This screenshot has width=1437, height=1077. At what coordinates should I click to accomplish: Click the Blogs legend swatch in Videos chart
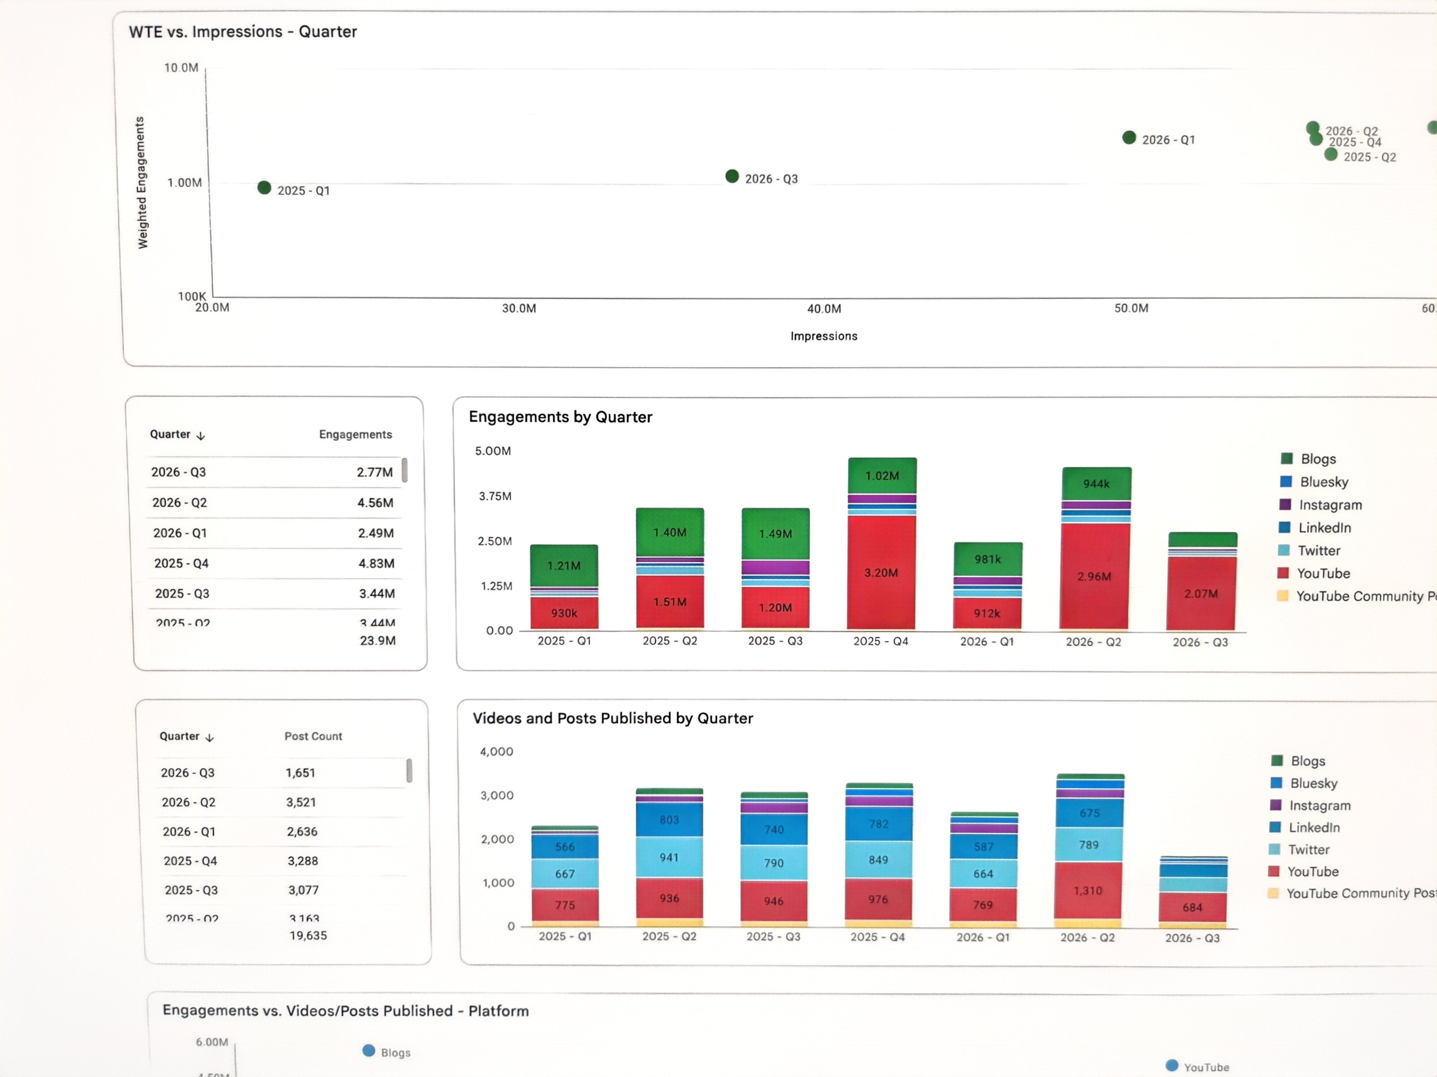pos(1277,760)
